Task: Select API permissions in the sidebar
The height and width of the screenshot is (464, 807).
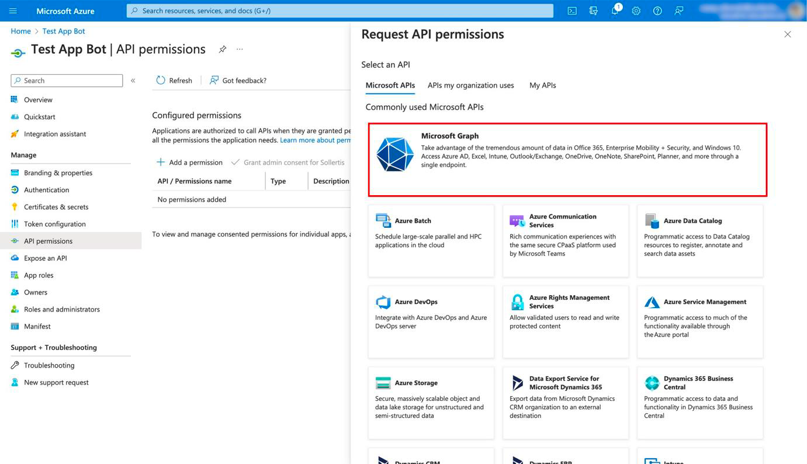Action: [x=71, y=241]
